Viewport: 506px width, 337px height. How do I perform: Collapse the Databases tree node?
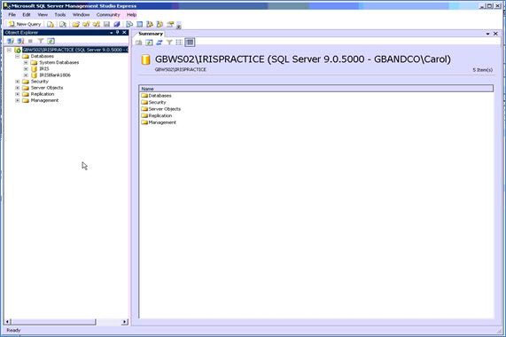click(18, 56)
